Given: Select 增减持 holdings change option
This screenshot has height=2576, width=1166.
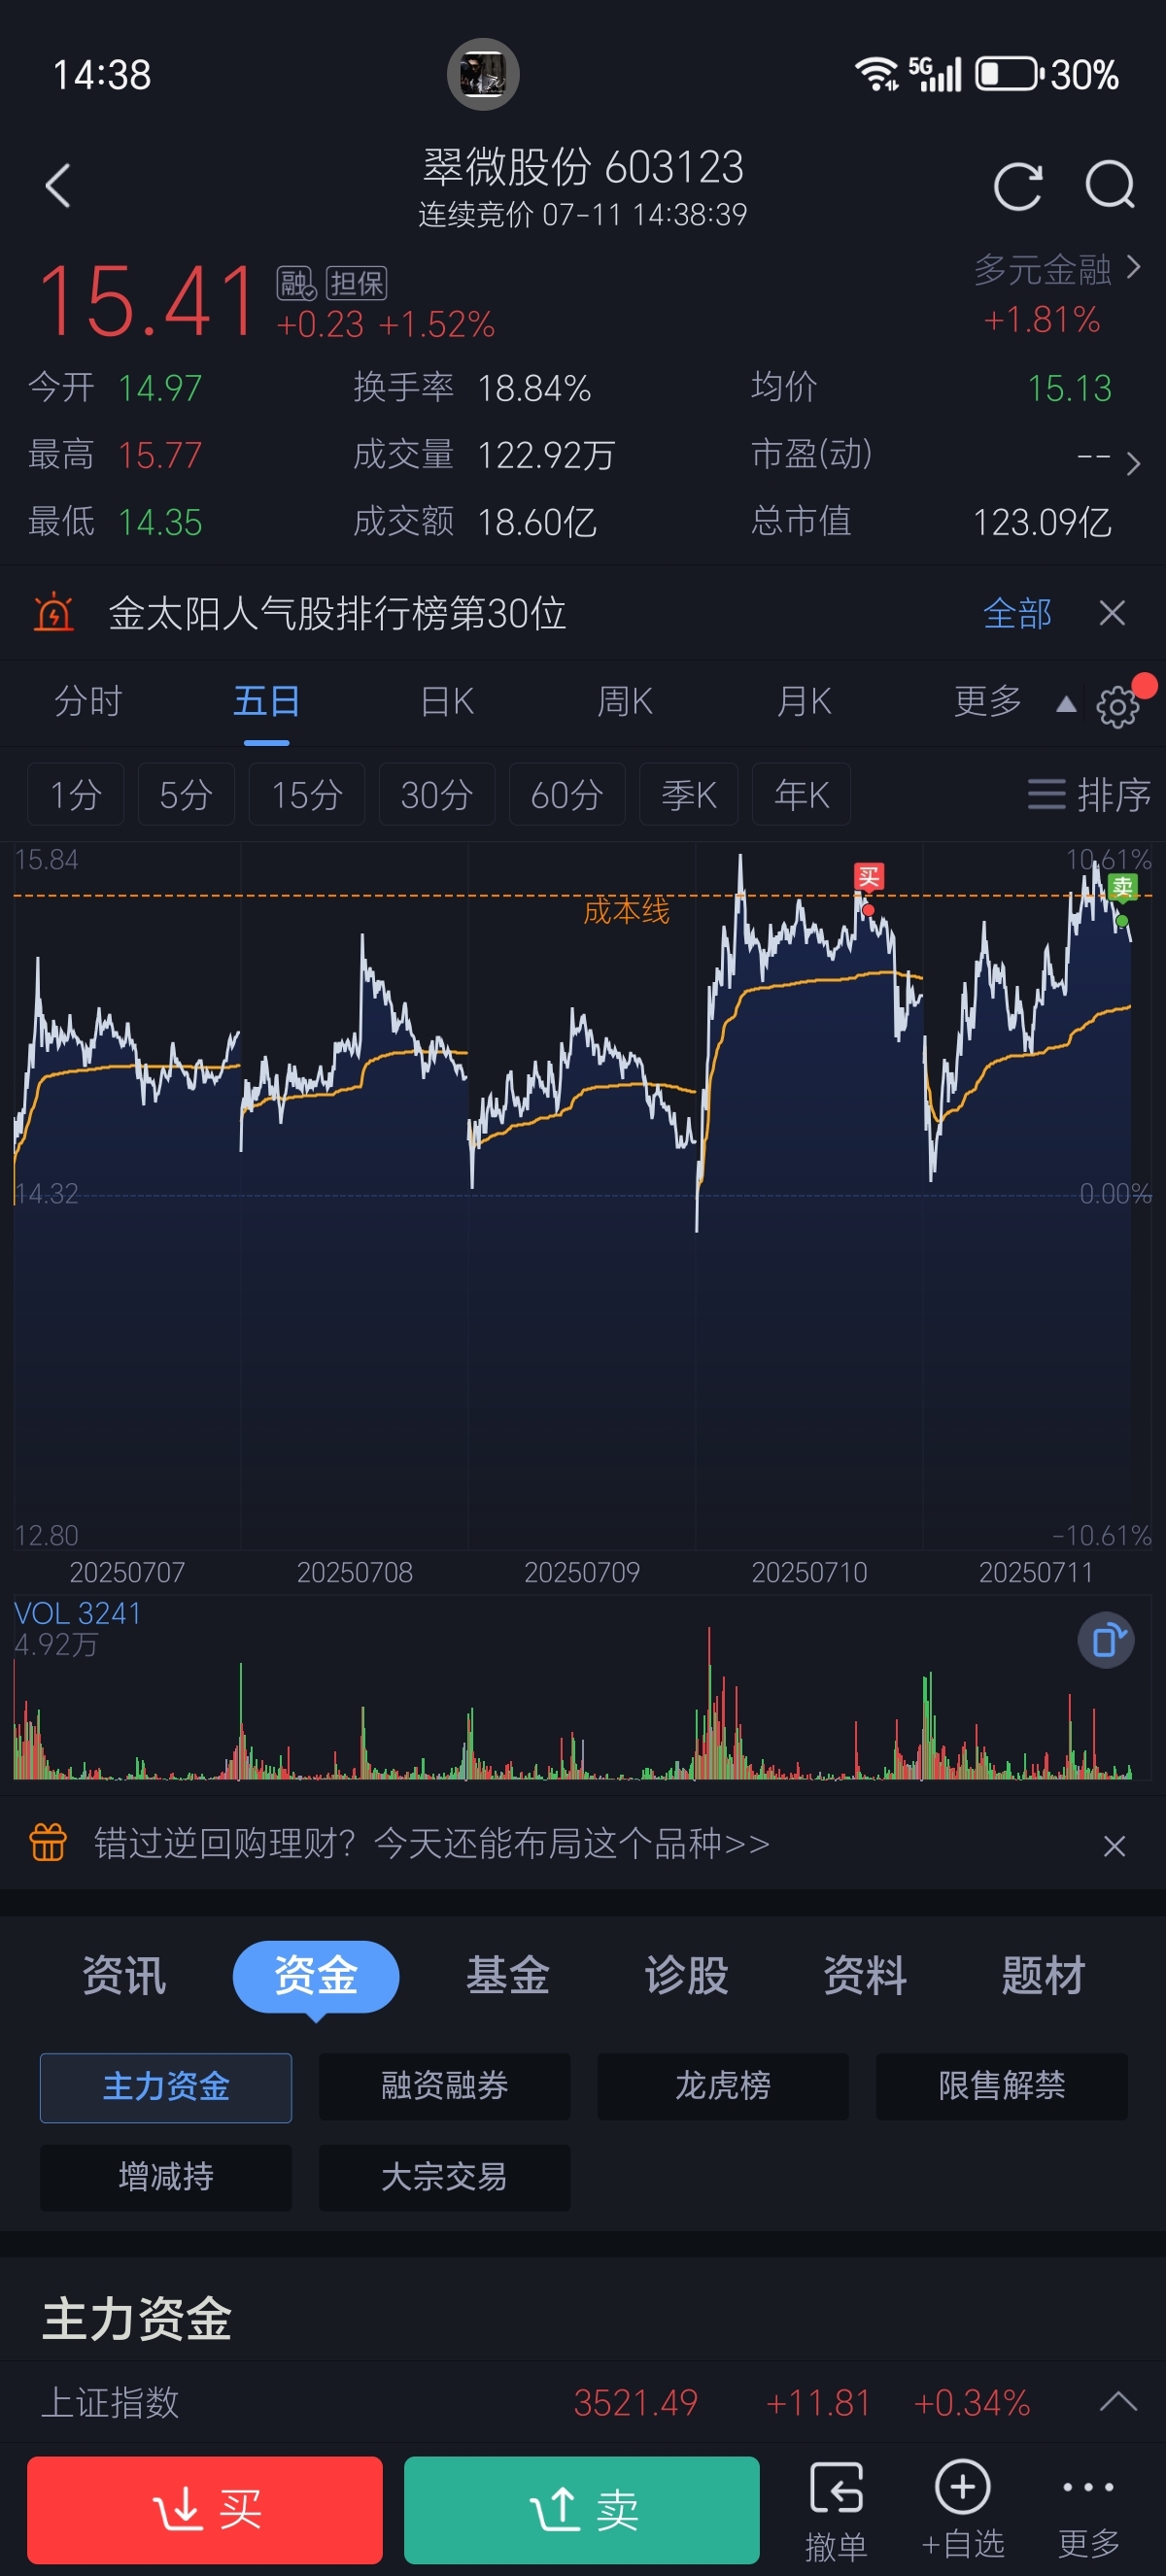Looking at the screenshot, I should (x=166, y=2177).
